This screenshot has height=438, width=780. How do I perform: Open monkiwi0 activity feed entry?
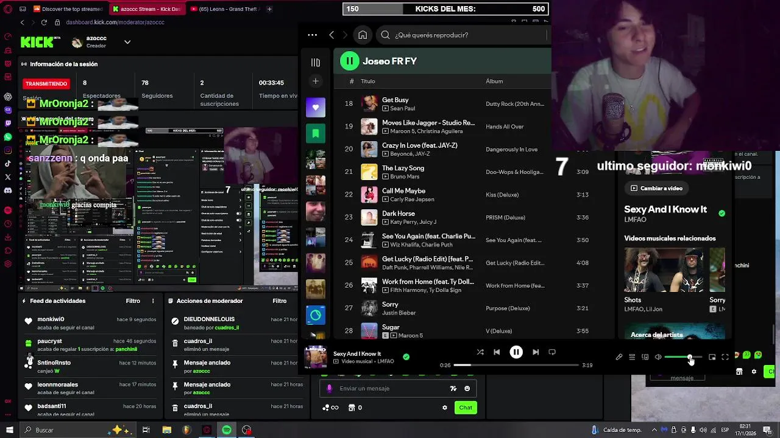pyautogui.click(x=90, y=323)
